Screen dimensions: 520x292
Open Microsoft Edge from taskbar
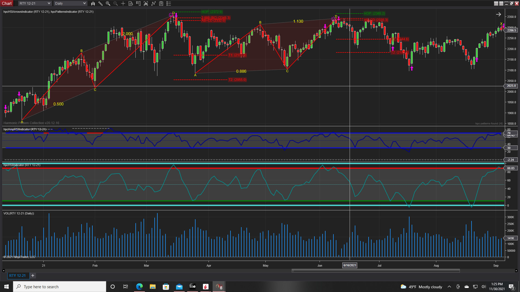(139, 287)
